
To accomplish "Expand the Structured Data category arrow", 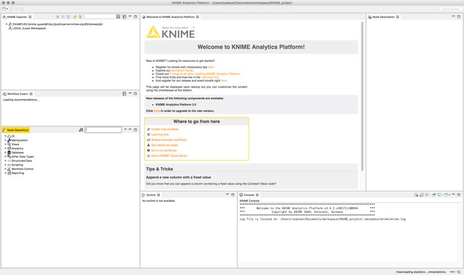I will 5,161.
